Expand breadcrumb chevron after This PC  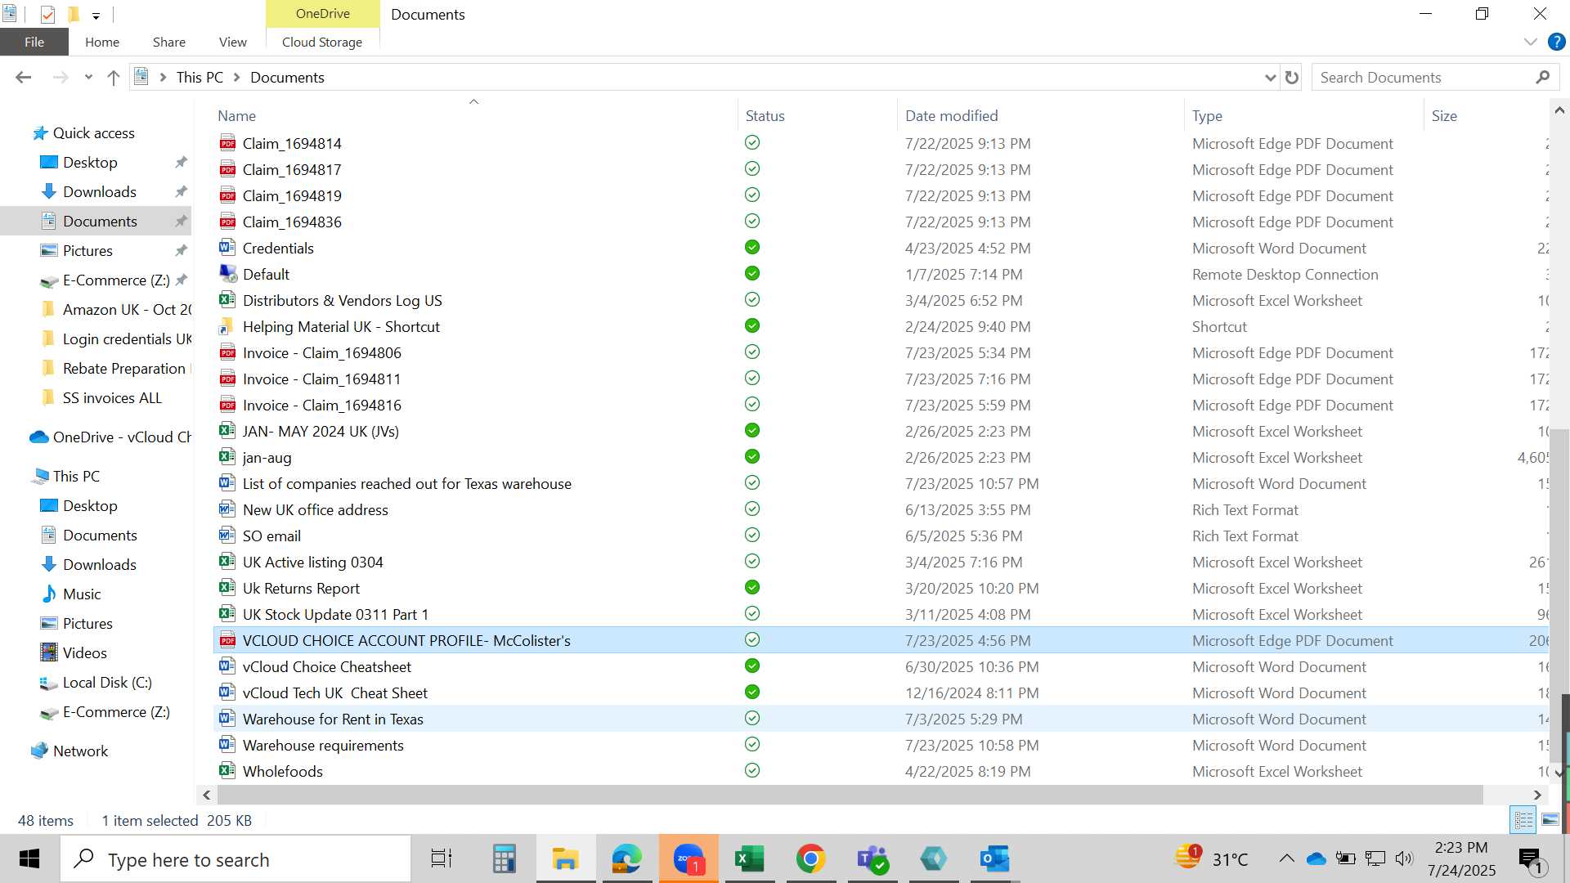(237, 77)
